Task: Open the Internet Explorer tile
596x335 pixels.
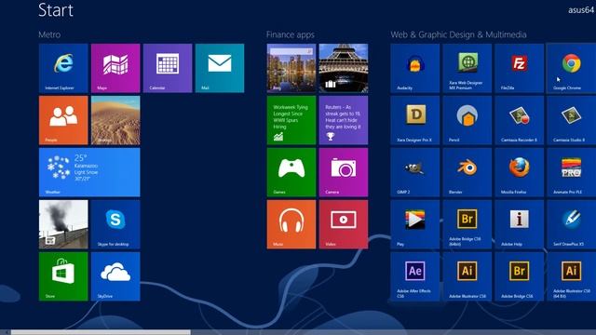Action: click(x=63, y=68)
